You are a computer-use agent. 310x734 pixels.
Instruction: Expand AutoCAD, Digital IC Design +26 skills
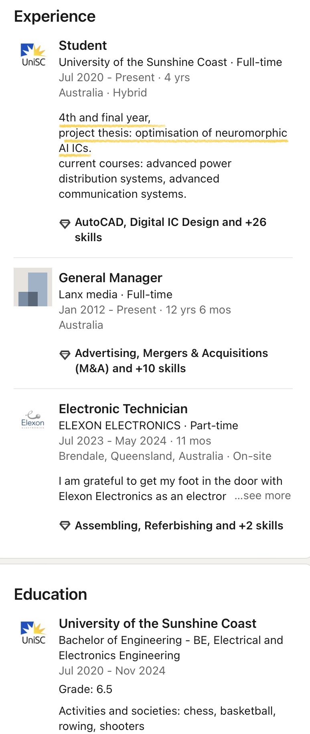(170, 230)
